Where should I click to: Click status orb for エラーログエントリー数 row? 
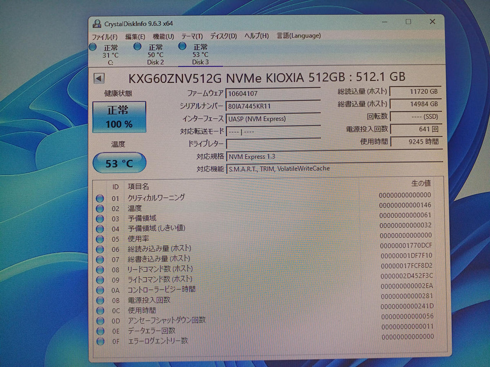(100, 341)
